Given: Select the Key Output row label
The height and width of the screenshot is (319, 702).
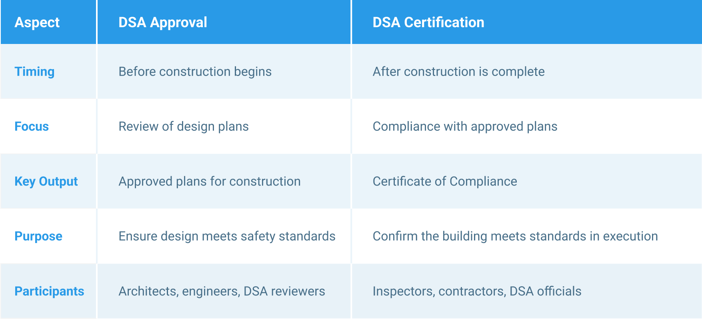Looking at the screenshot, I should pos(46,181).
